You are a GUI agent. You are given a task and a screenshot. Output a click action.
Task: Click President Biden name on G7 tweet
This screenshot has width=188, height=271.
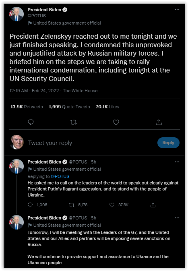[x=44, y=218]
